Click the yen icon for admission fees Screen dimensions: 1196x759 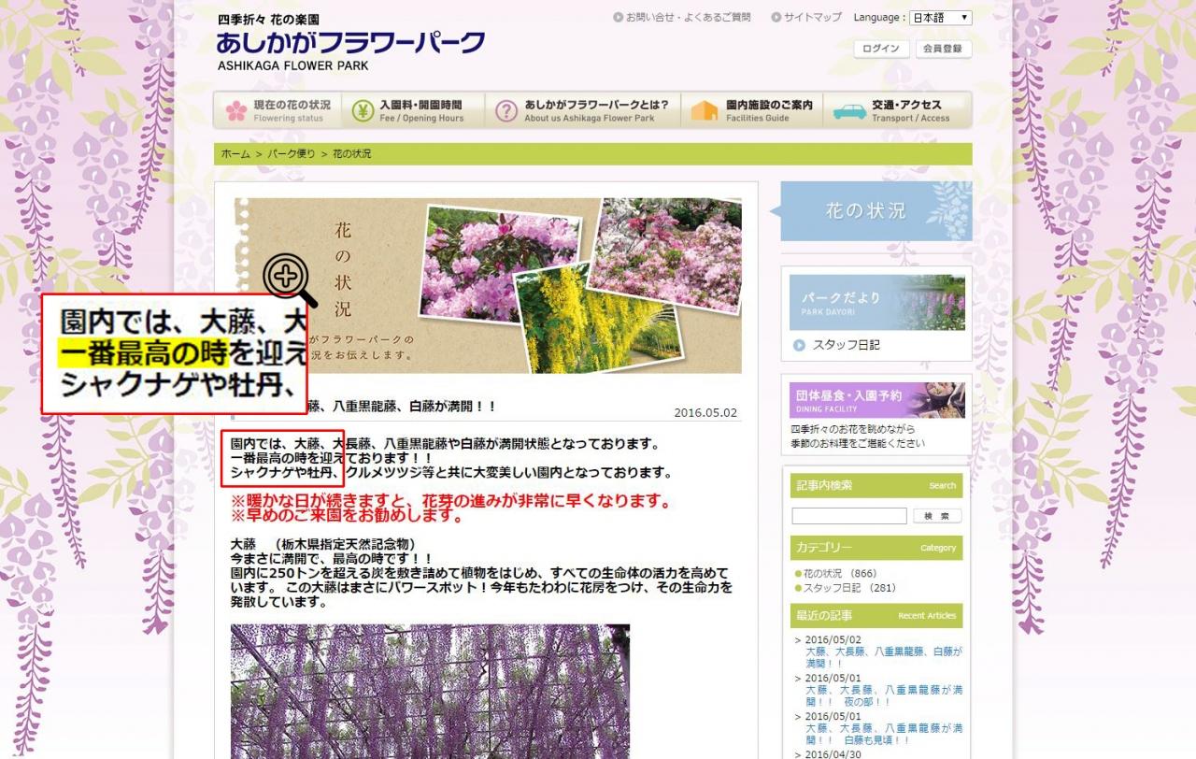tap(363, 111)
